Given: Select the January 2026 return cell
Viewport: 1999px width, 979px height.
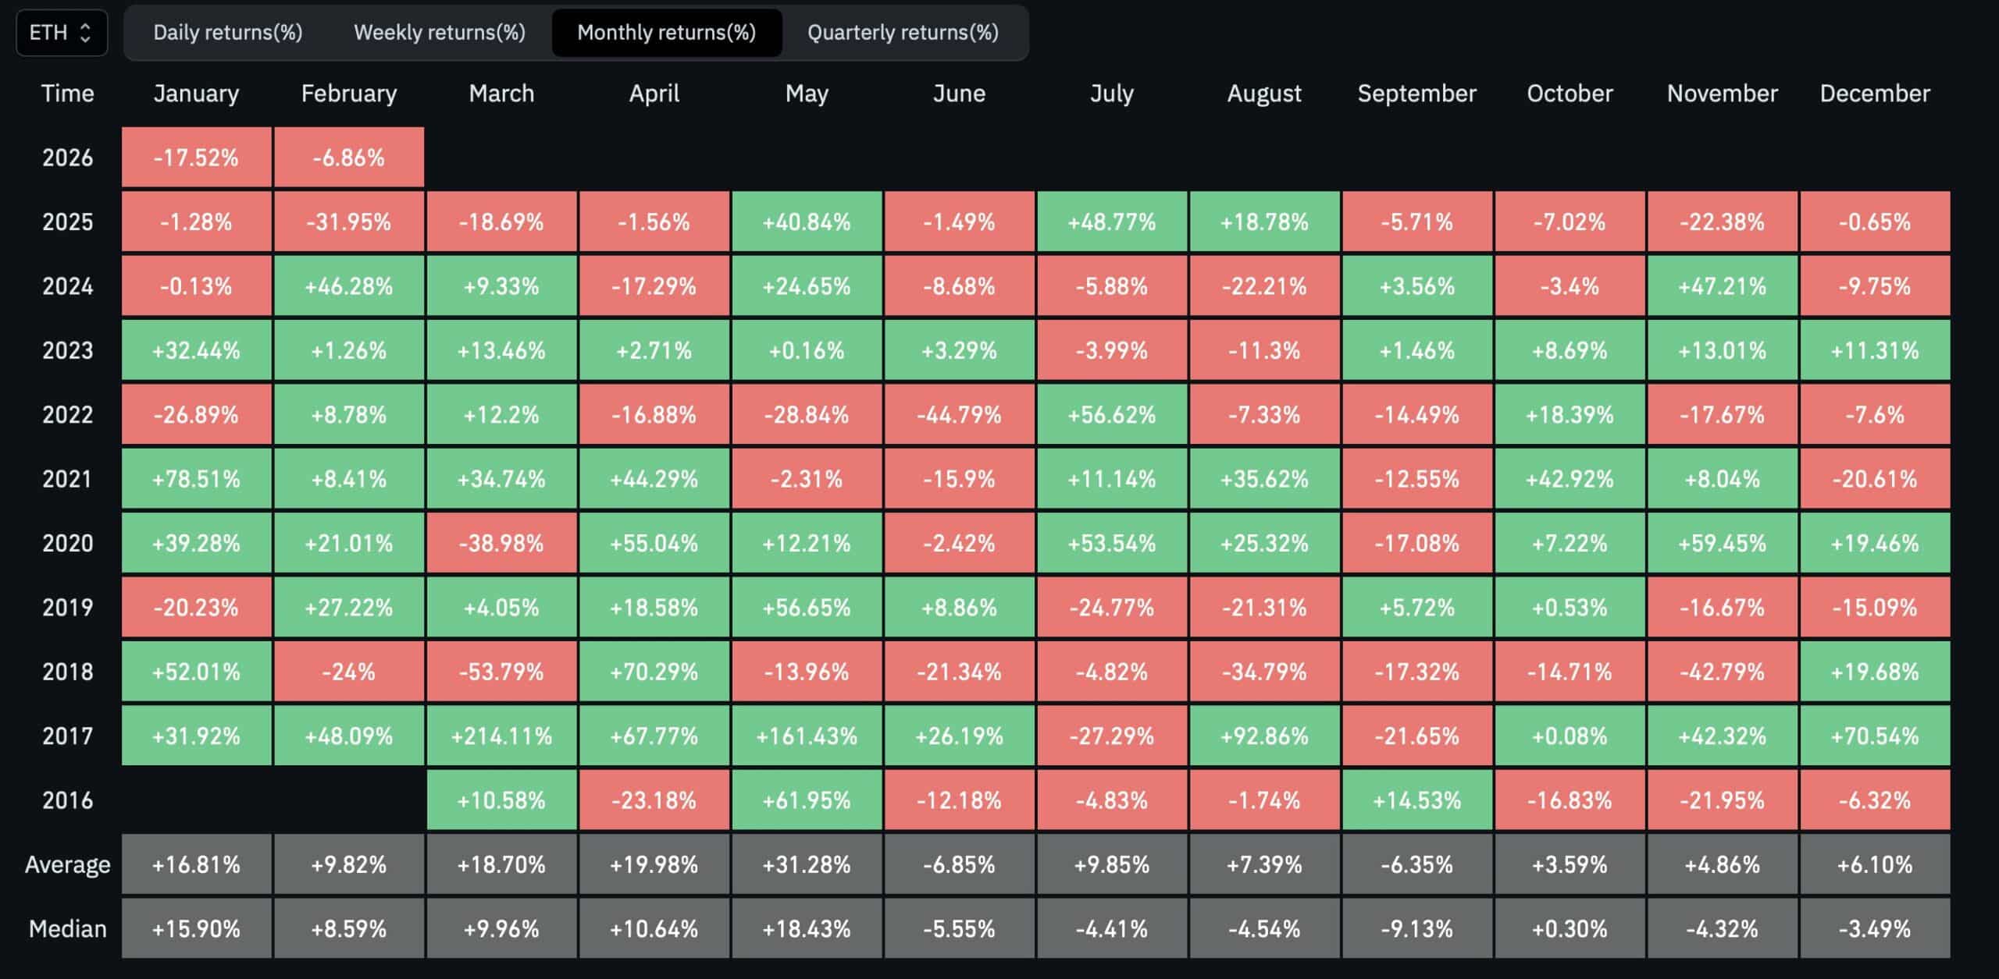Looking at the screenshot, I should coord(196,157).
